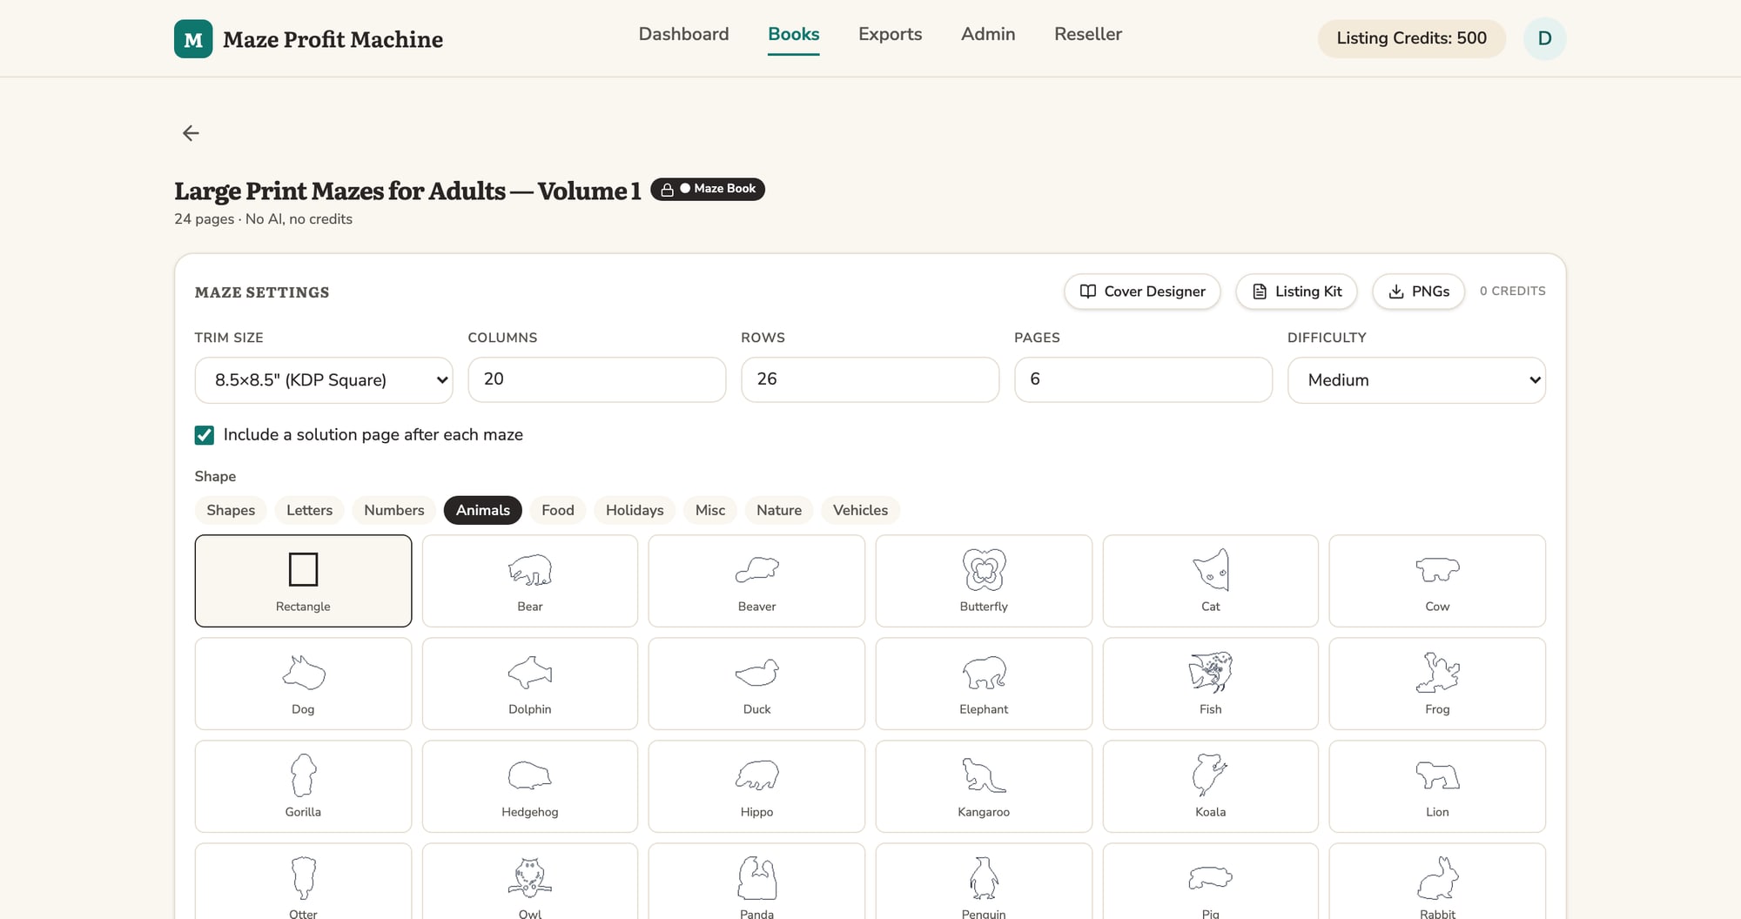Focus the Columns input field
This screenshot has height=919, width=1741.
(597, 379)
